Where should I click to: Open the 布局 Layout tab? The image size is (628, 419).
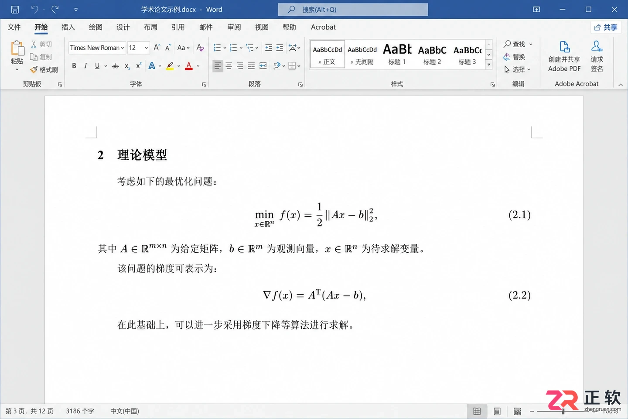pos(150,27)
